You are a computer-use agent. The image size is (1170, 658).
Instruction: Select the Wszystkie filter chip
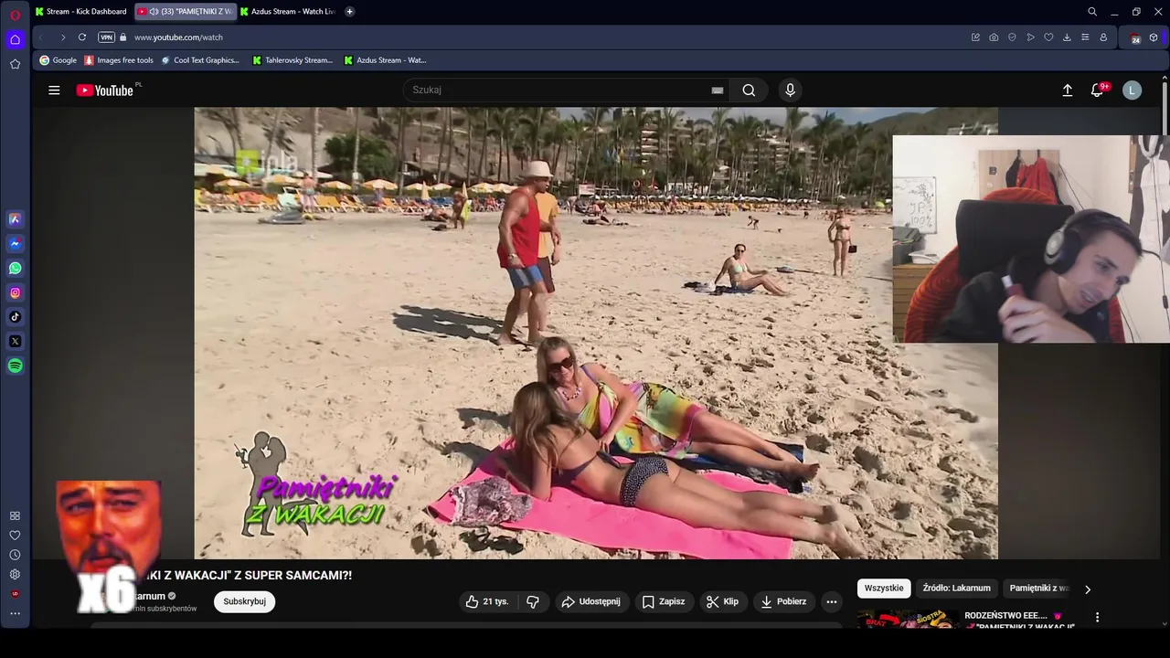coord(884,589)
